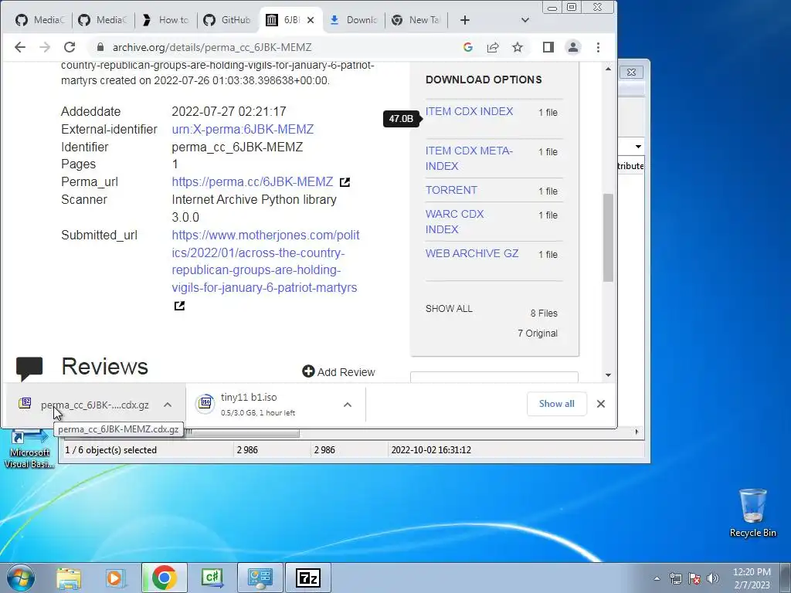Click the Reviews speech bubble icon
Image resolution: width=791 pixels, height=593 pixels.
coord(29,368)
